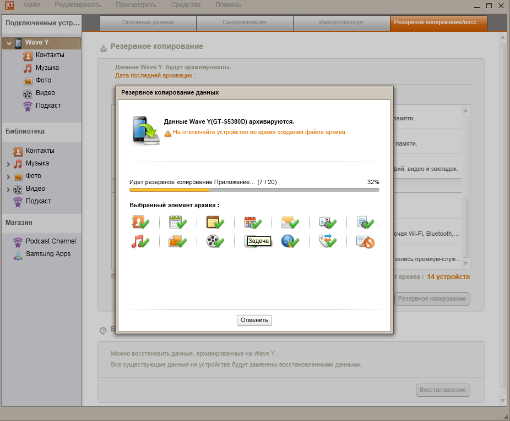Screen dimensions: 510x421
Task: Open Фото under the Wave Y device
Action: 44,80
